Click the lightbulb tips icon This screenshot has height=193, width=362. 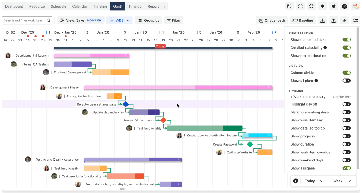tap(322, 6)
